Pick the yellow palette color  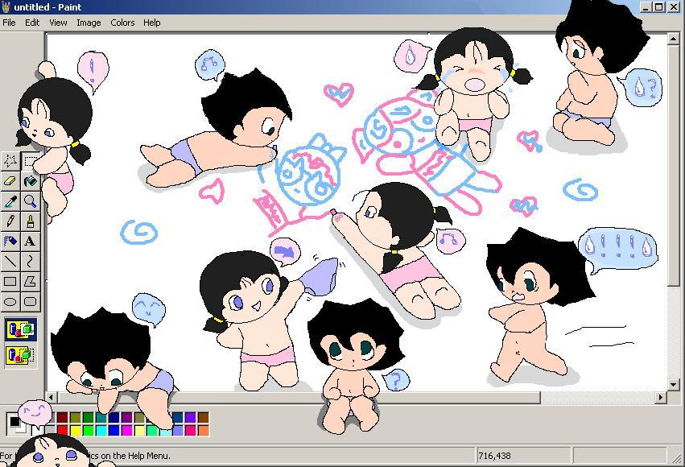(x=75, y=431)
